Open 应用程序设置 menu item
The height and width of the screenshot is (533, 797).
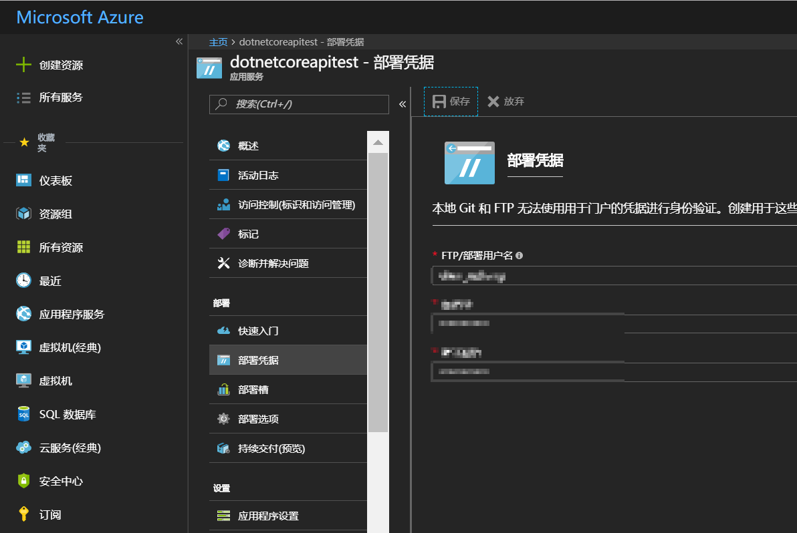point(288,516)
